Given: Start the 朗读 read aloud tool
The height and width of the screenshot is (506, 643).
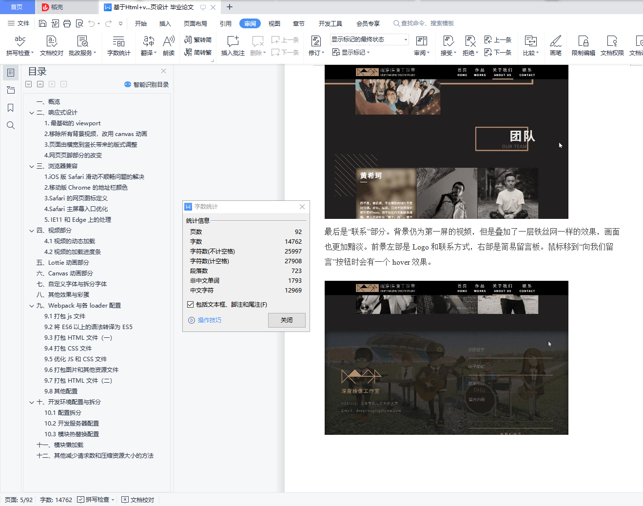Looking at the screenshot, I should tap(169, 46).
